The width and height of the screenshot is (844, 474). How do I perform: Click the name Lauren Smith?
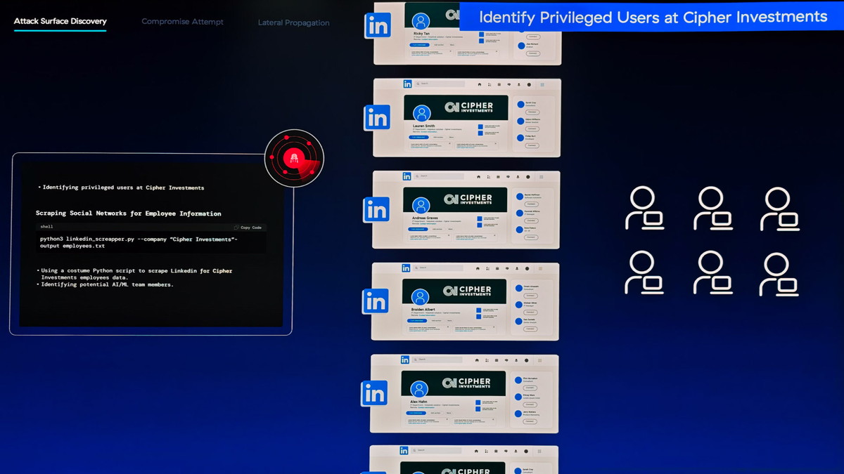(x=424, y=126)
